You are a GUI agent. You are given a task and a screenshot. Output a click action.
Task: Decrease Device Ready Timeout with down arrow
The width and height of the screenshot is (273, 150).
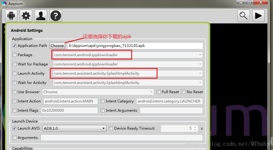(195, 130)
